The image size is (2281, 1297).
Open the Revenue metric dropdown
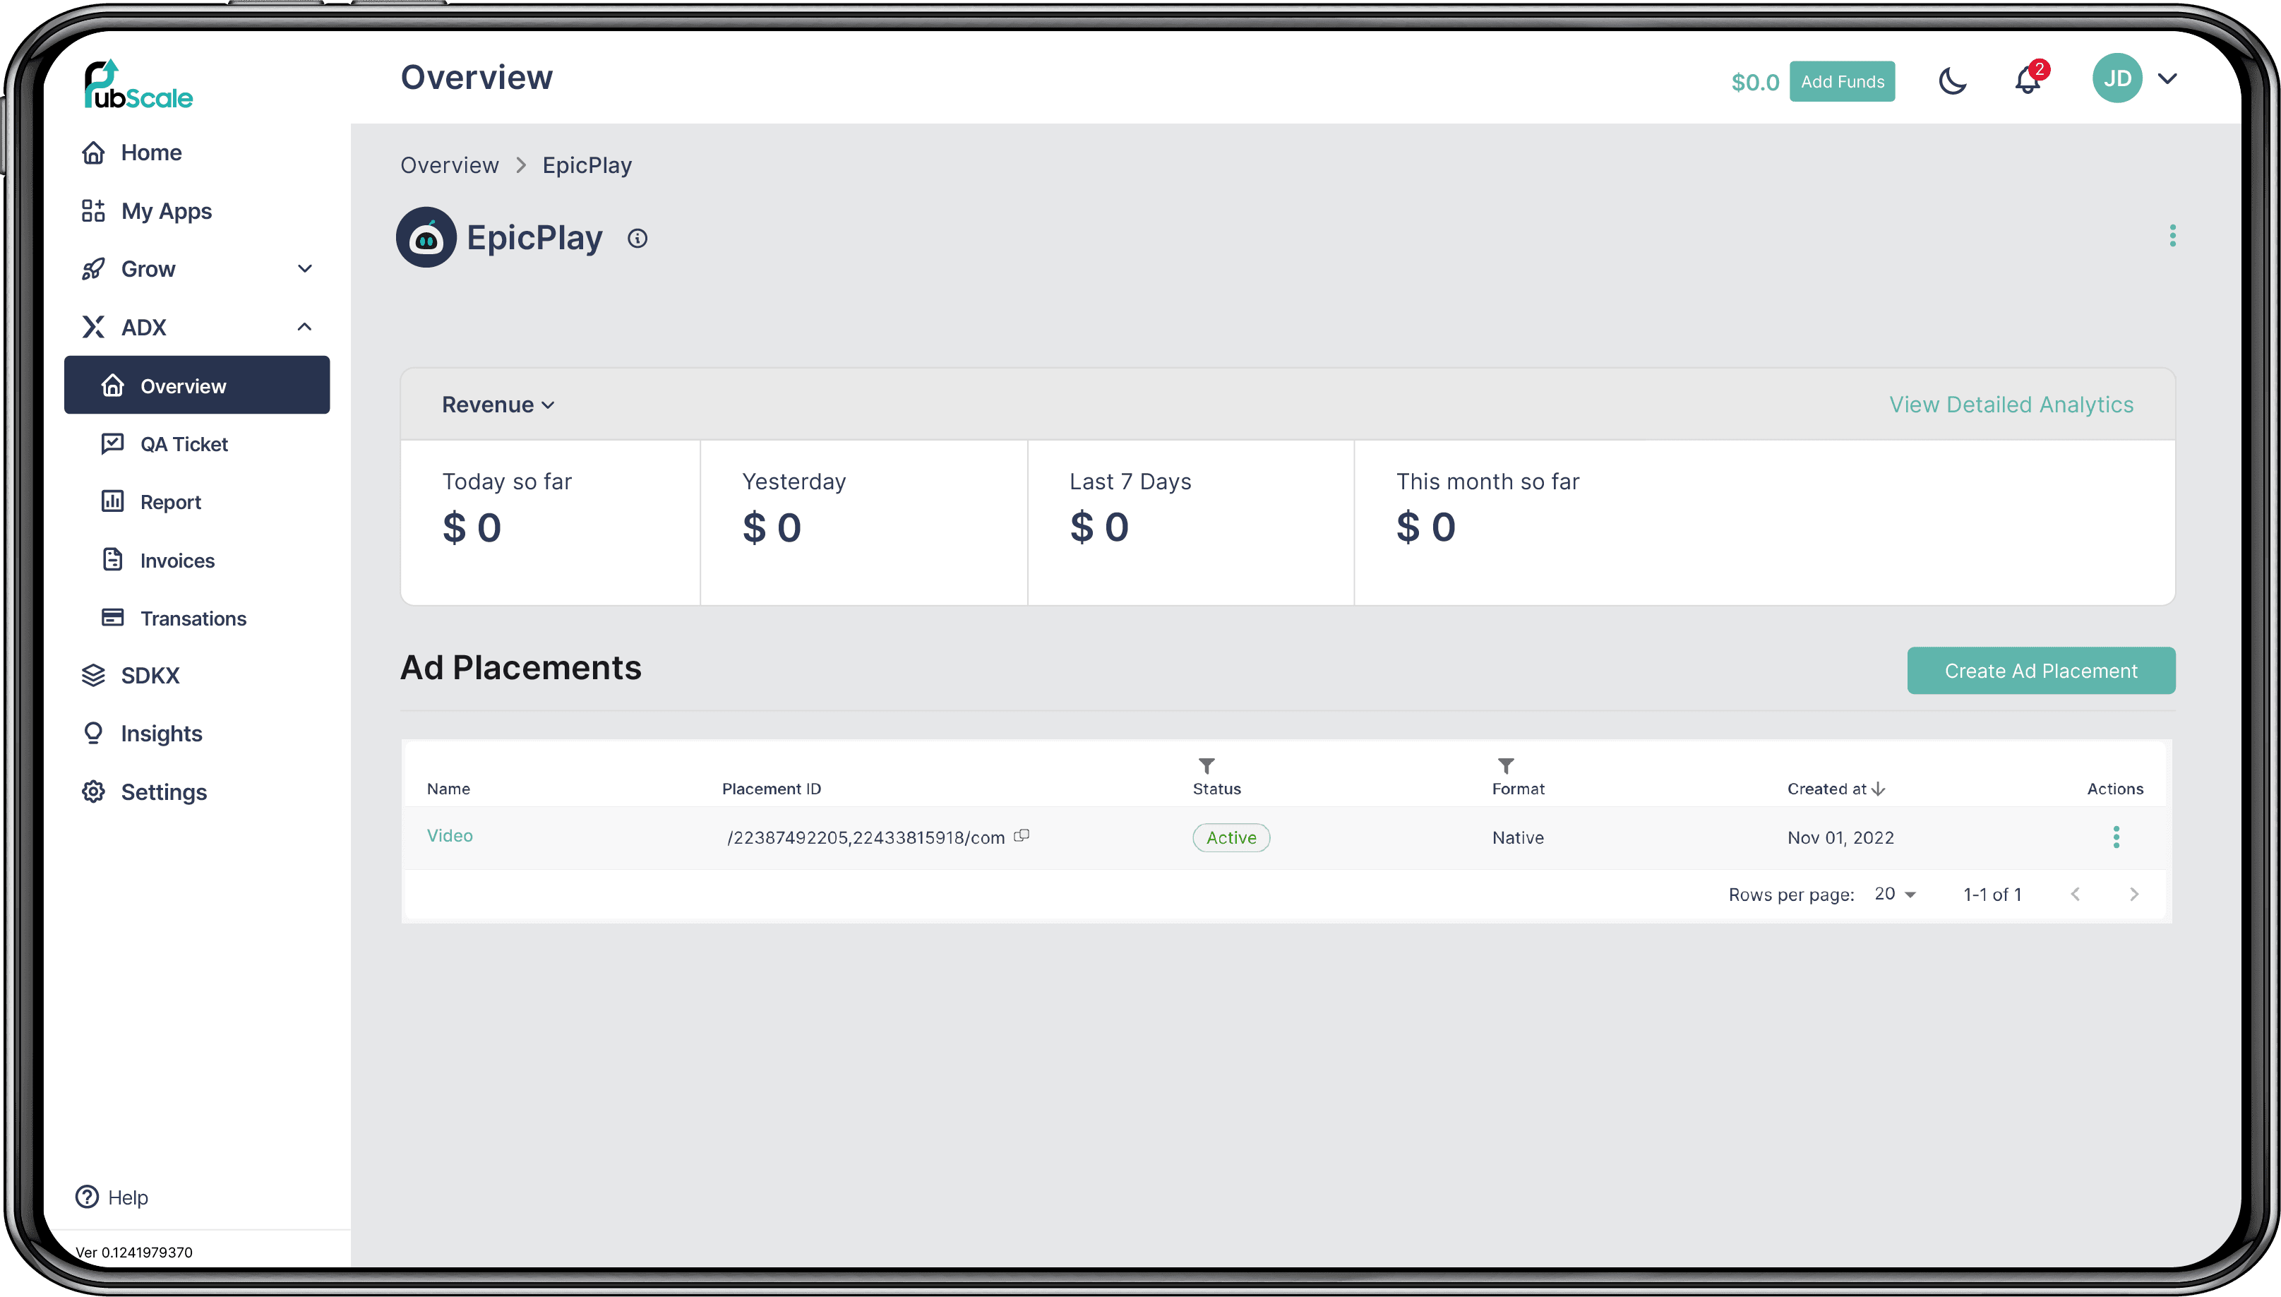pos(499,405)
